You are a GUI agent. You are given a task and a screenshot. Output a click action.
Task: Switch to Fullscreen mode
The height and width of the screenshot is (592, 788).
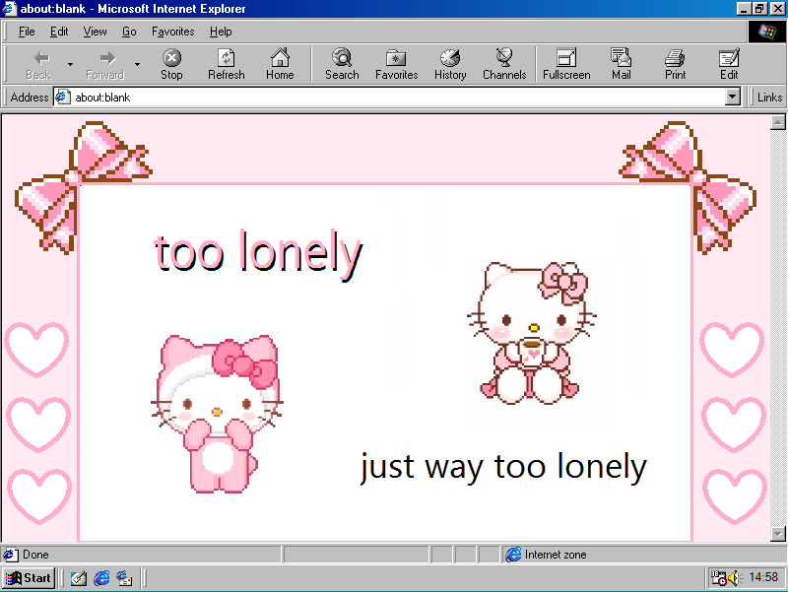566,64
